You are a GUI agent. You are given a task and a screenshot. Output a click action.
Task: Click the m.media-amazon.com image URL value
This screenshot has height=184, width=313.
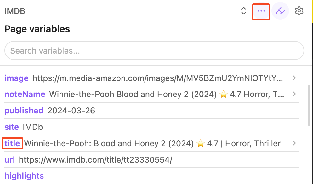(x=157, y=78)
